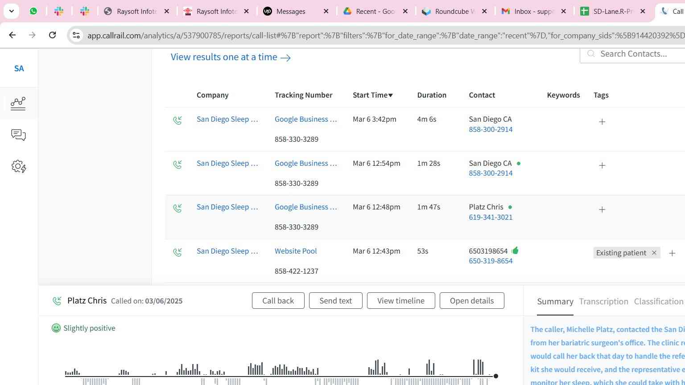685x385 pixels.
Task: Click the Open details button
Action: [x=472, y=301]
